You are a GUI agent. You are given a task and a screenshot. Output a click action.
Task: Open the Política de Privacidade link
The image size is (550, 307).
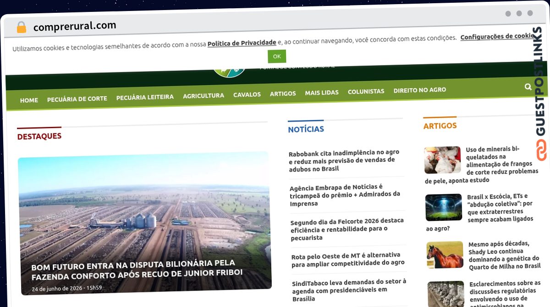(242, 43)
